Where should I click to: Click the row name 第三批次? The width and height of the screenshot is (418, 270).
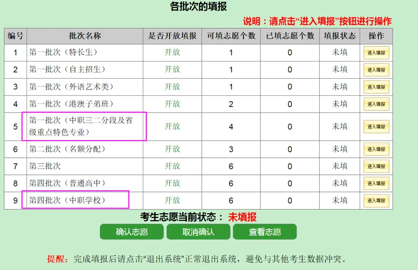click(x=45, y=166)
